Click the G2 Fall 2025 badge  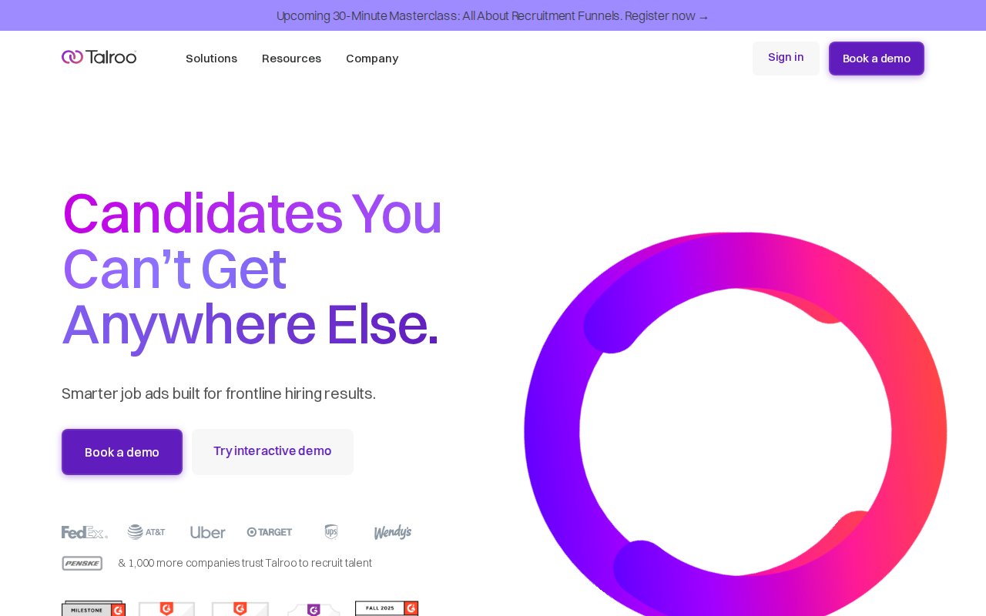pos(387,608)
